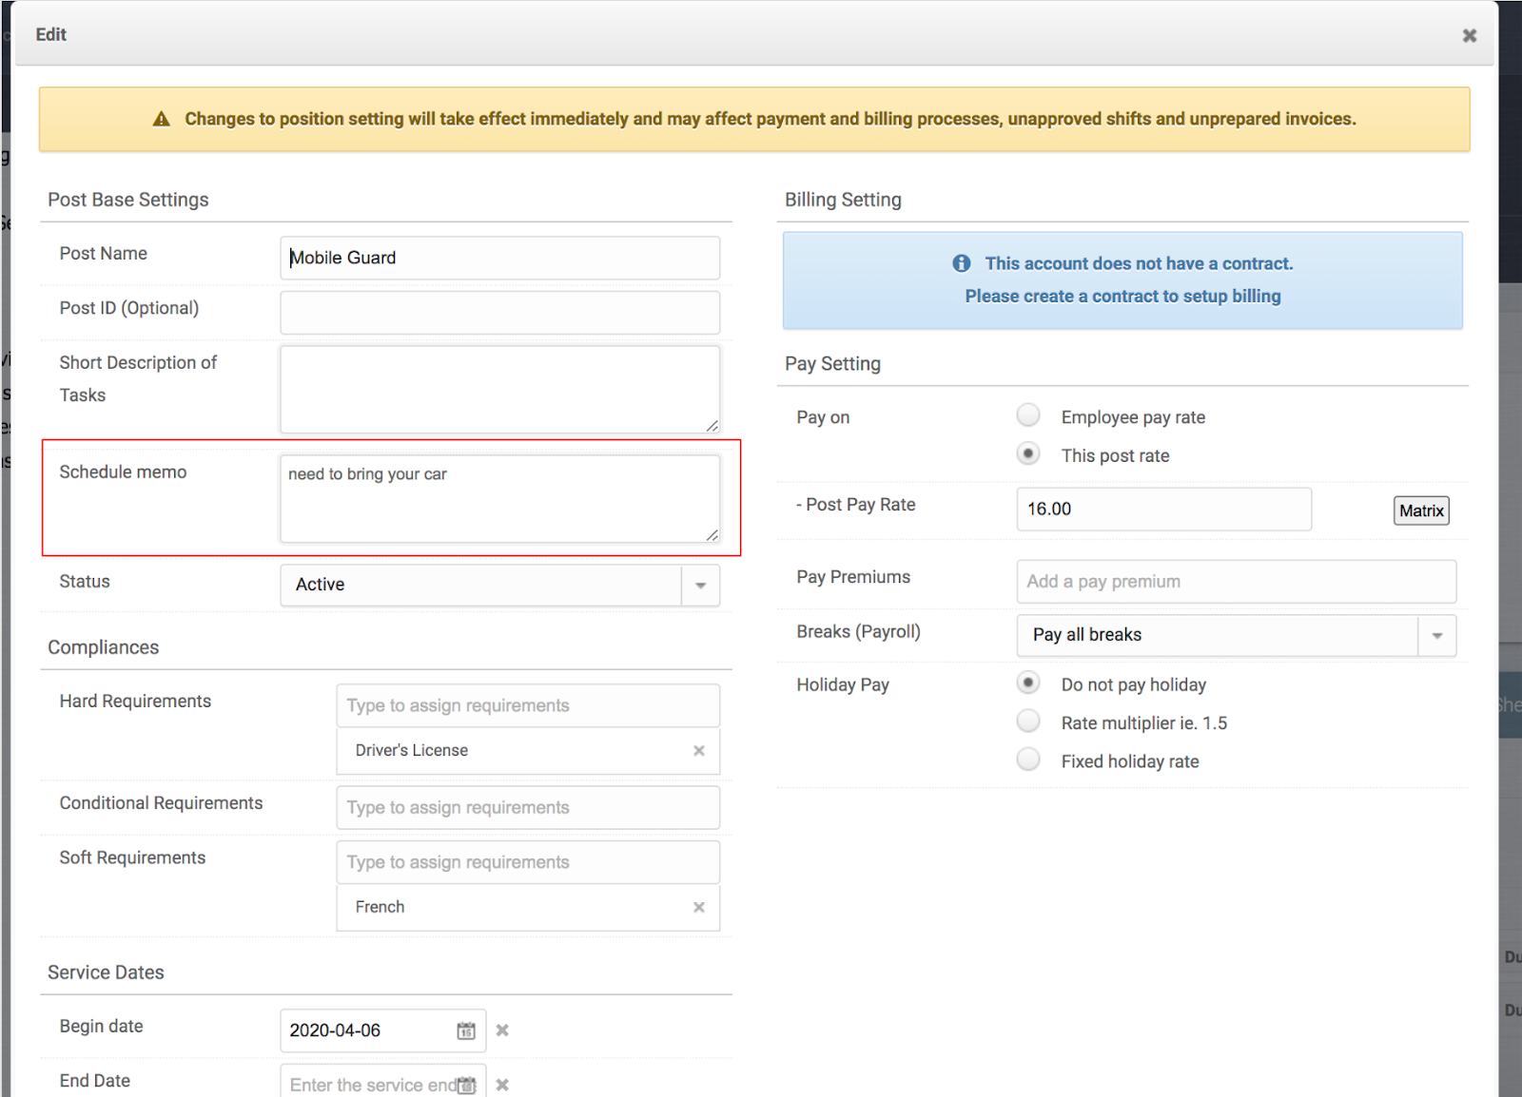Remove the French soft requirement
This screenshot has height=1097, width=1522.
coord(699,907)
